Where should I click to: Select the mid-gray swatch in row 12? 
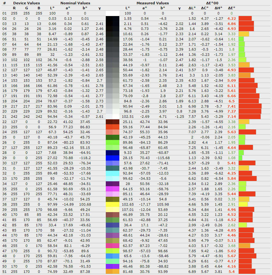113,70
